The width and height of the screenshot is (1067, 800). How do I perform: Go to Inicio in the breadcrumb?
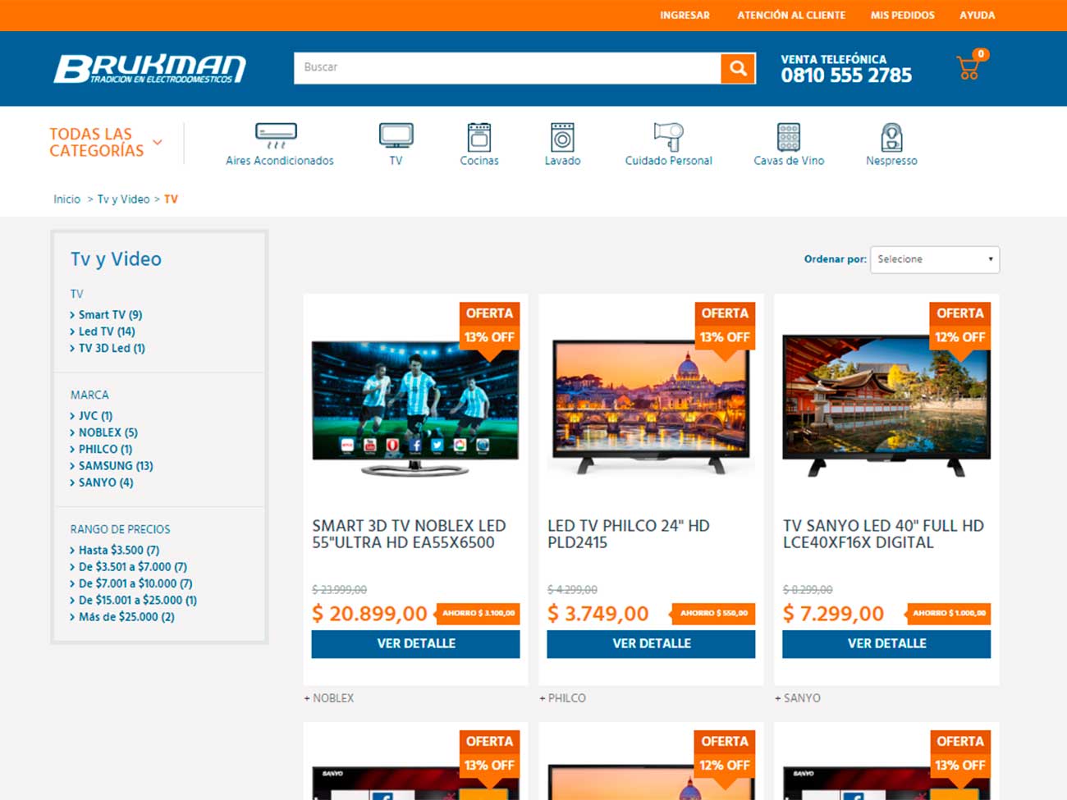pyautogui.click(x=67, y=199)
